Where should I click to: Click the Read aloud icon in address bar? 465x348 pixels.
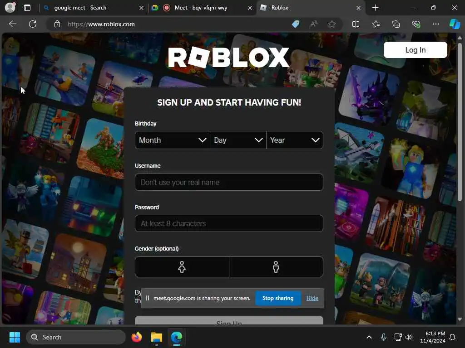click(313, 24)
